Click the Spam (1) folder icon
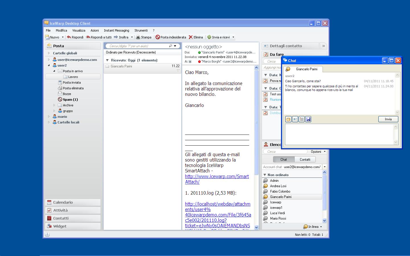The height and width of the screenshot is (256, 410). pos(60,100)
